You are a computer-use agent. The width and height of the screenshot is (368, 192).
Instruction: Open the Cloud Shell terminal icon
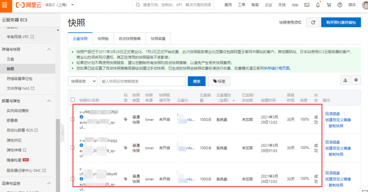tap(307, 5)
